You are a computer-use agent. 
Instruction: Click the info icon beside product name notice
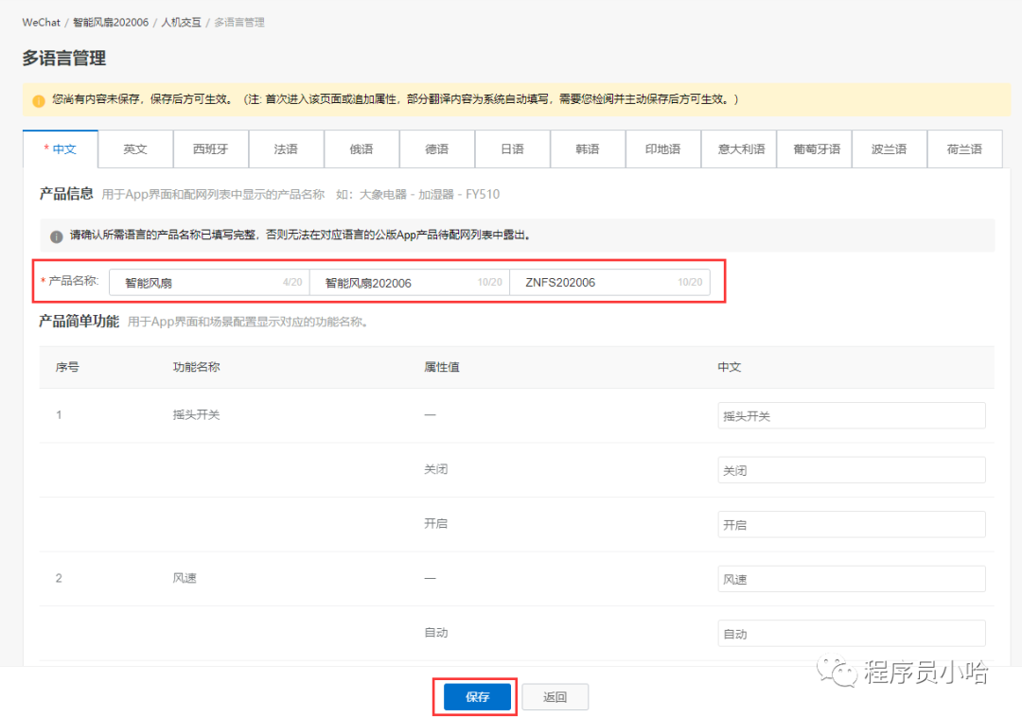coord(57,236)
